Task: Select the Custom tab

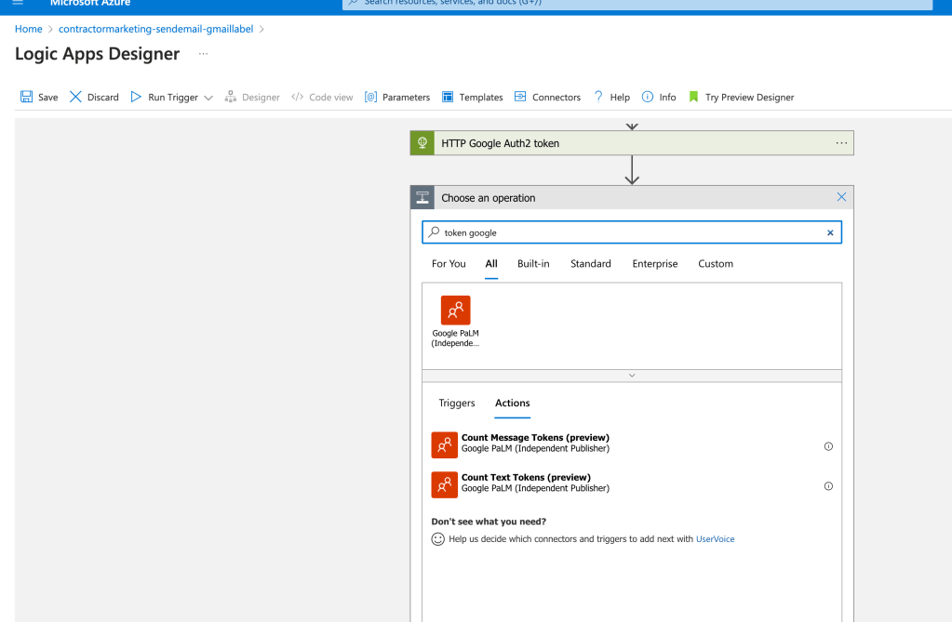Action: coord(716,264)
